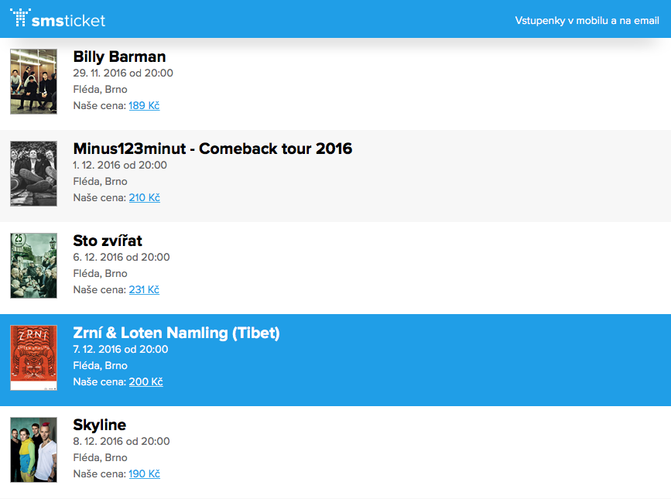Click the 7. 12. 2016 od 20:00 date line

(120, 349)
